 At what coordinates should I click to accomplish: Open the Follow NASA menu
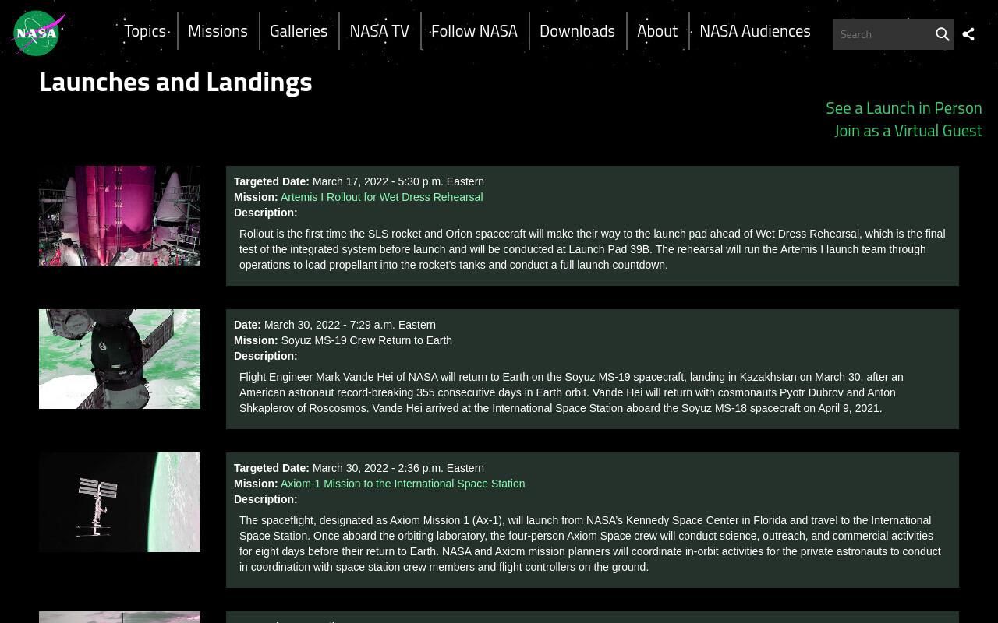coord(474,31)
